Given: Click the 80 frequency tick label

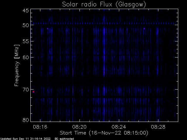Looking at the screenshot, I should click(x=26, y=120).
